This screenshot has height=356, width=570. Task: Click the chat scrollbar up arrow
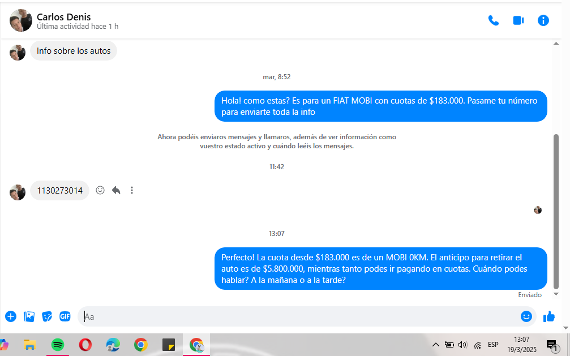coord(556,44)
